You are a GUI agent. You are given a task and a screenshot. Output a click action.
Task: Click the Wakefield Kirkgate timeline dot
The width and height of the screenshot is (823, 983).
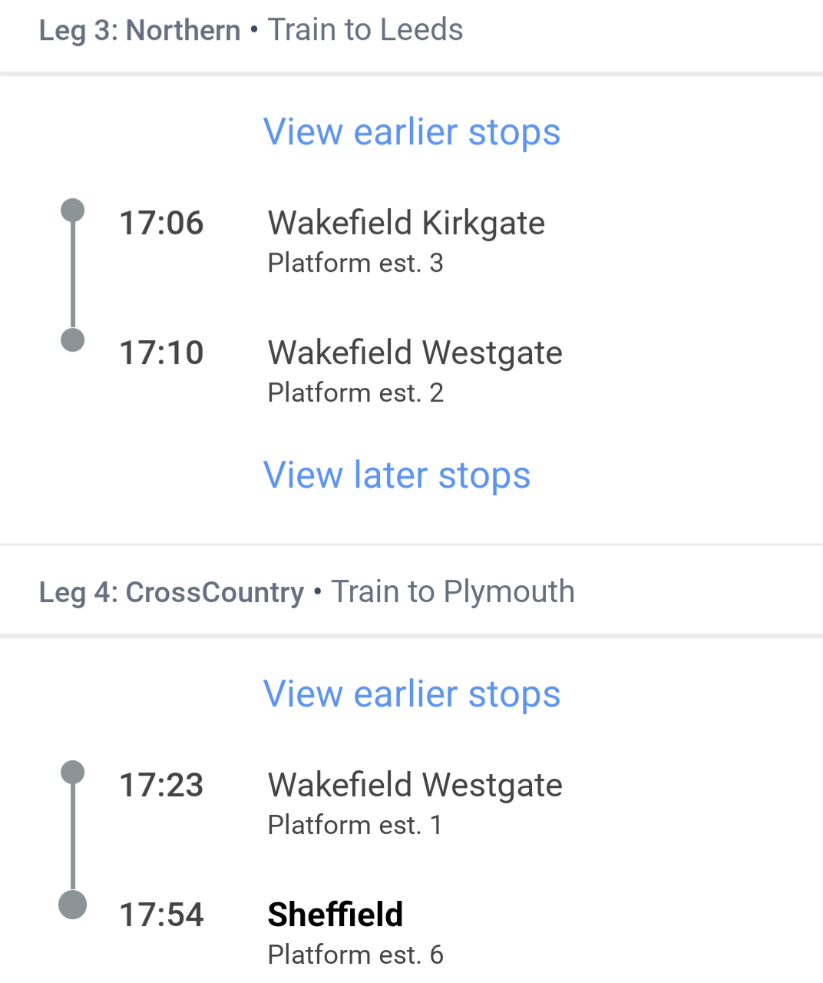click(73, 210)
